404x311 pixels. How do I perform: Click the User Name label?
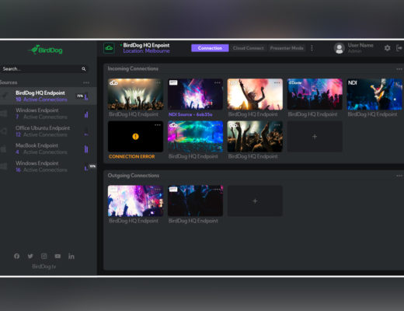tap(360, 45)
